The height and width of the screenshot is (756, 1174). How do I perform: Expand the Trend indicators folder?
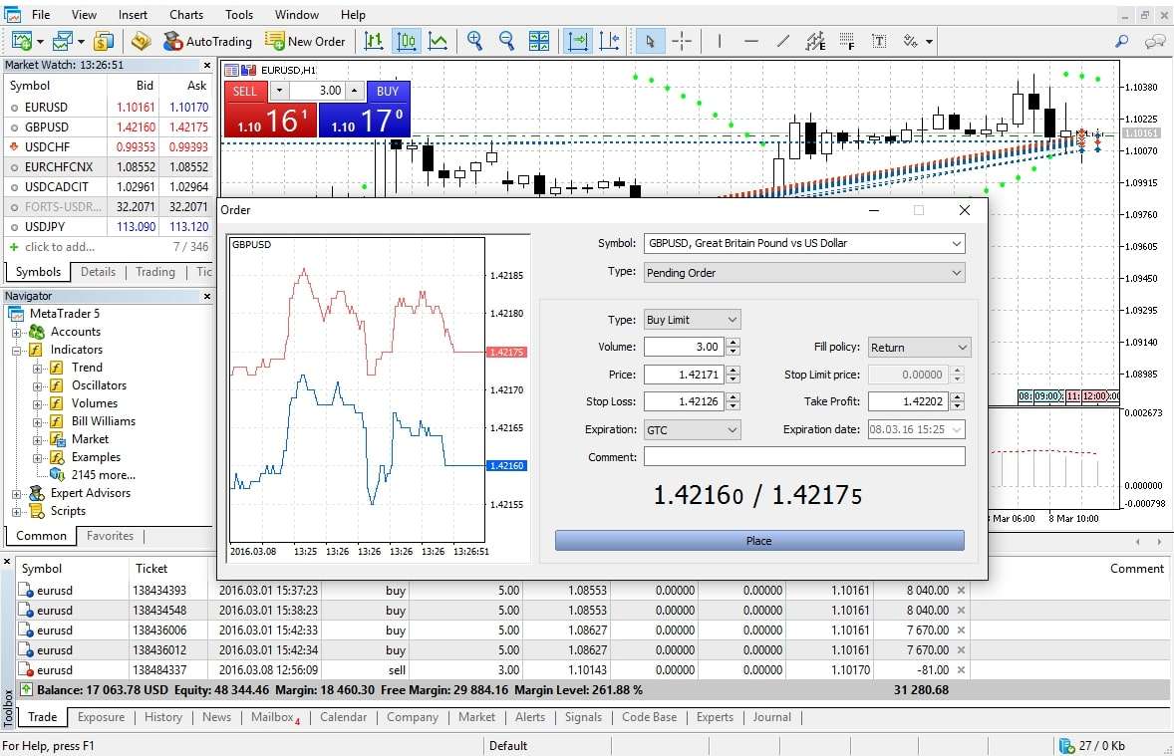coord(38,369)
